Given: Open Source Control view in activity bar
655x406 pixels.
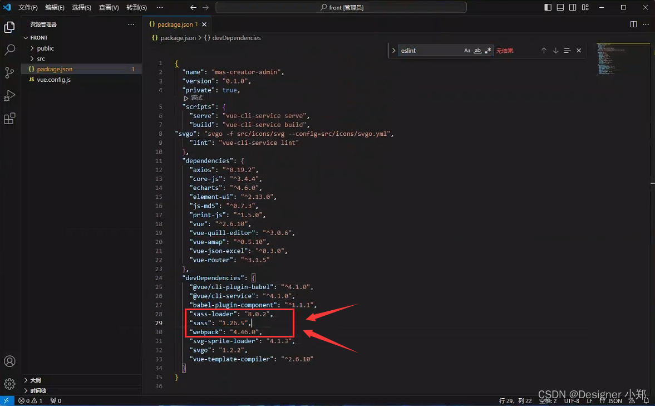Looking at the screenshot, I should tap(9, 73).
